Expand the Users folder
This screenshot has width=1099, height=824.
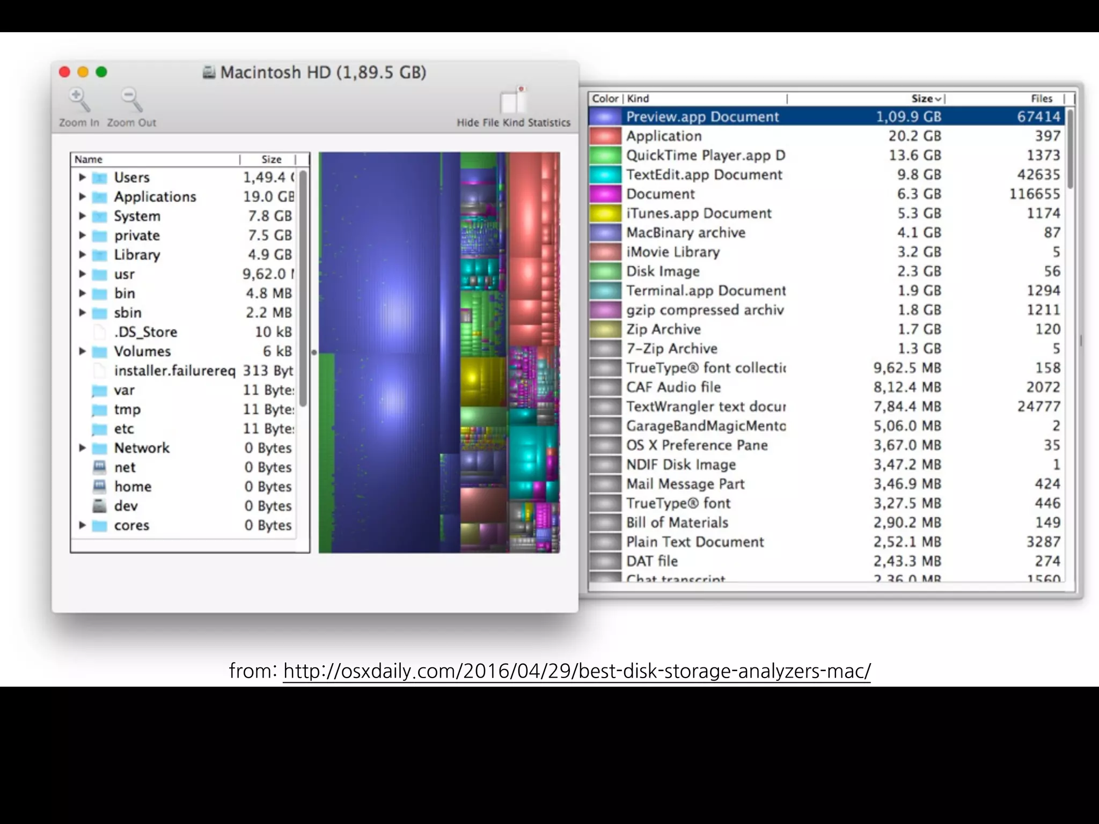[x=82, y=177]
